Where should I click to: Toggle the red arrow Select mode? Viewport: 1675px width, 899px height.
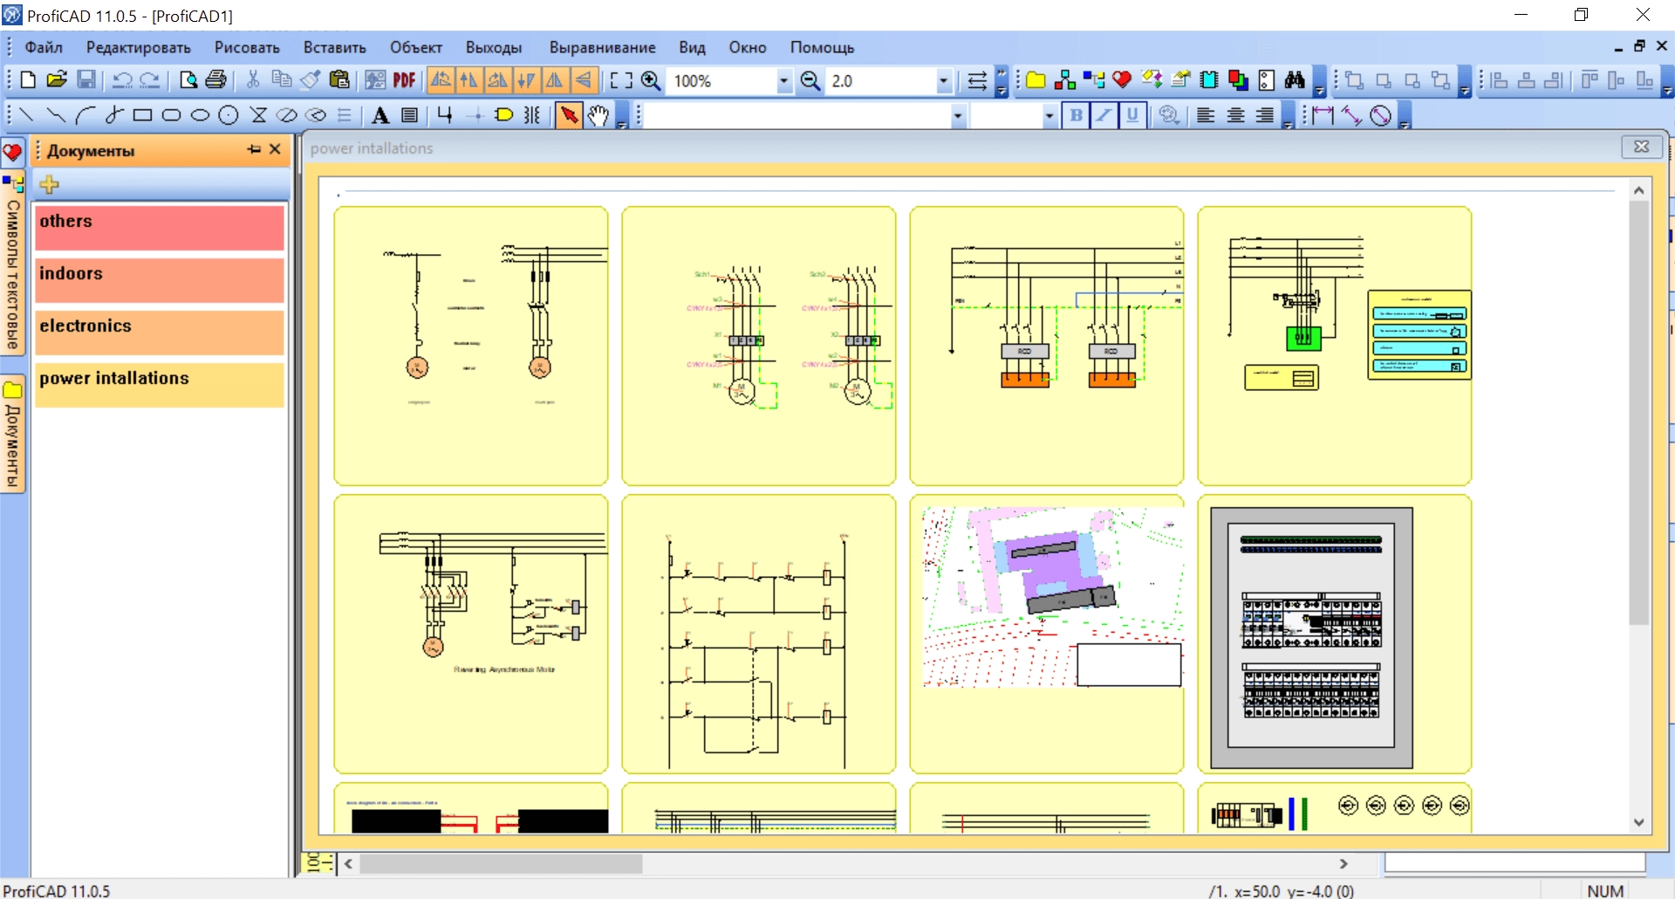(569, 115)
